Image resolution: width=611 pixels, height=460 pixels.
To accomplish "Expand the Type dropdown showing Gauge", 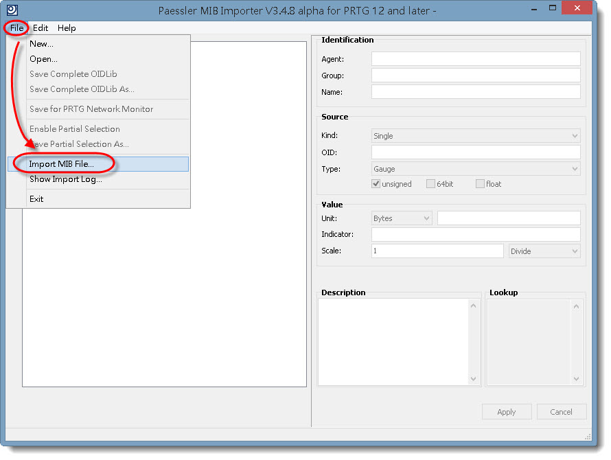I will (x=476, y=169).
